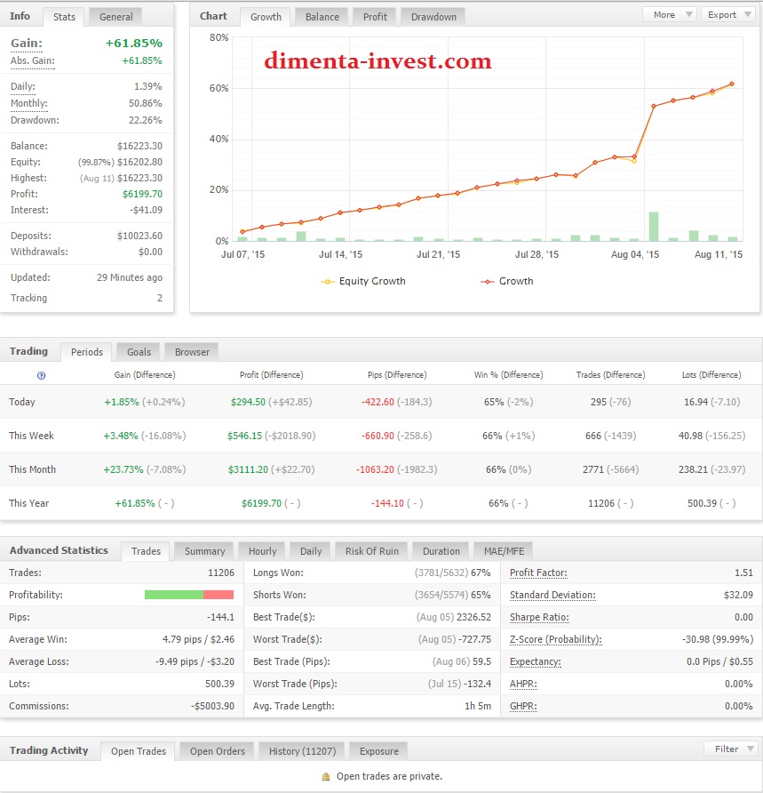Switch to the General info tab
This screenshot has width=763, height=793.
click(115, 17)
